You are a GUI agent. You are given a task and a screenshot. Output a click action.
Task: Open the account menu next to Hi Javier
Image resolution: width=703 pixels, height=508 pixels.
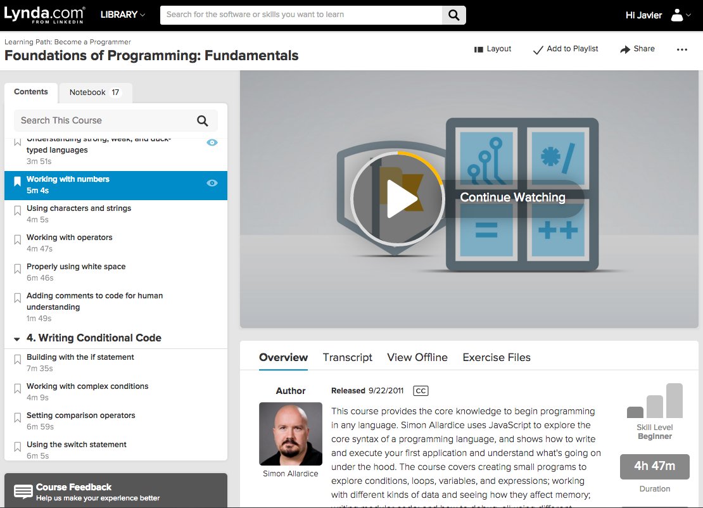tap(677, 15)
